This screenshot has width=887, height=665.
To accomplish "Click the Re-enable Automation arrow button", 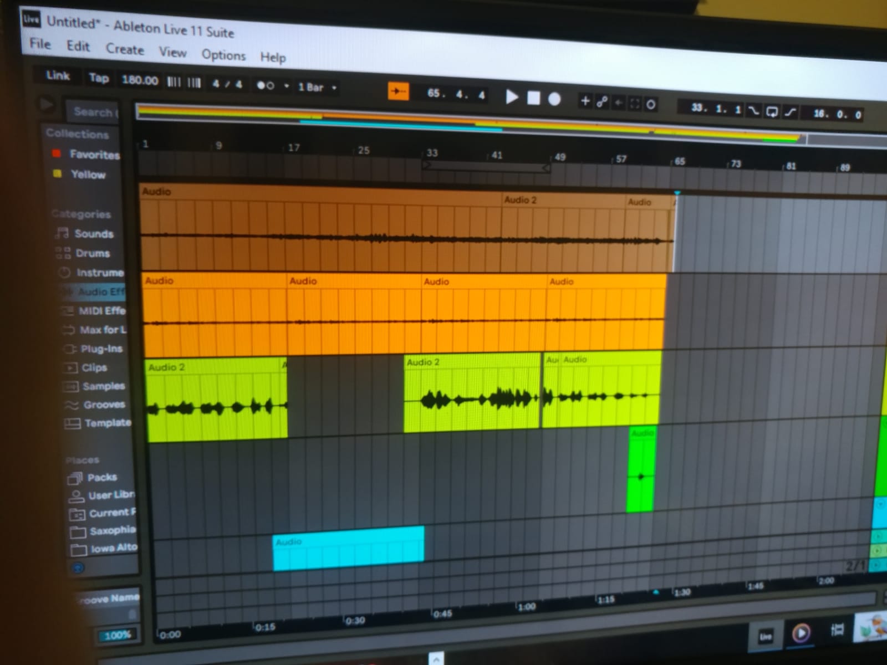I will [x=619, y=103].
